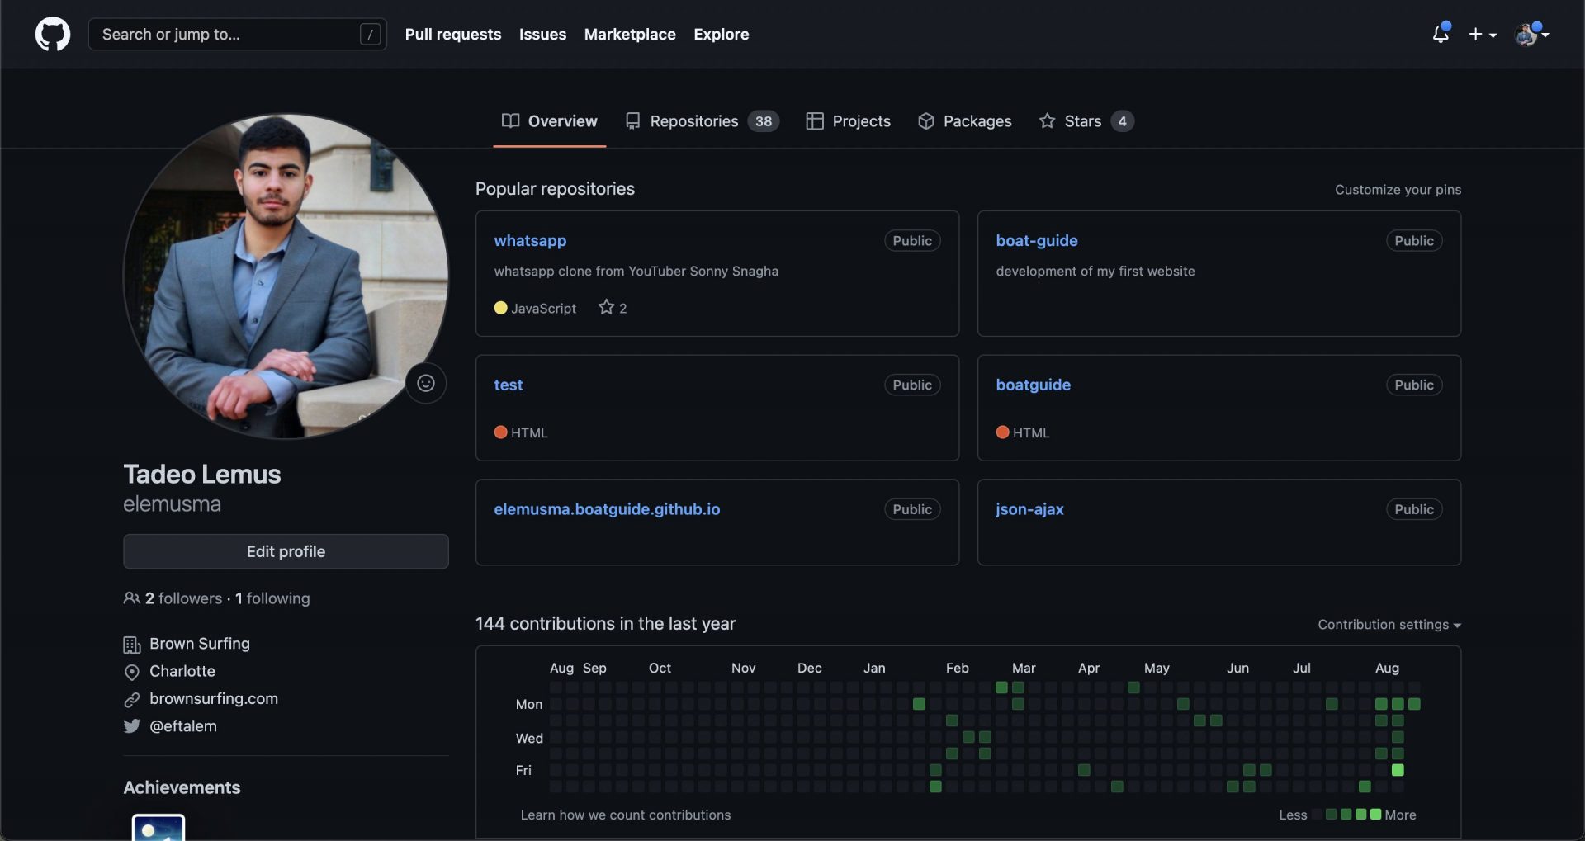
Task: Click the location pin icon beside Charlotte
Action: click(132, 672)
